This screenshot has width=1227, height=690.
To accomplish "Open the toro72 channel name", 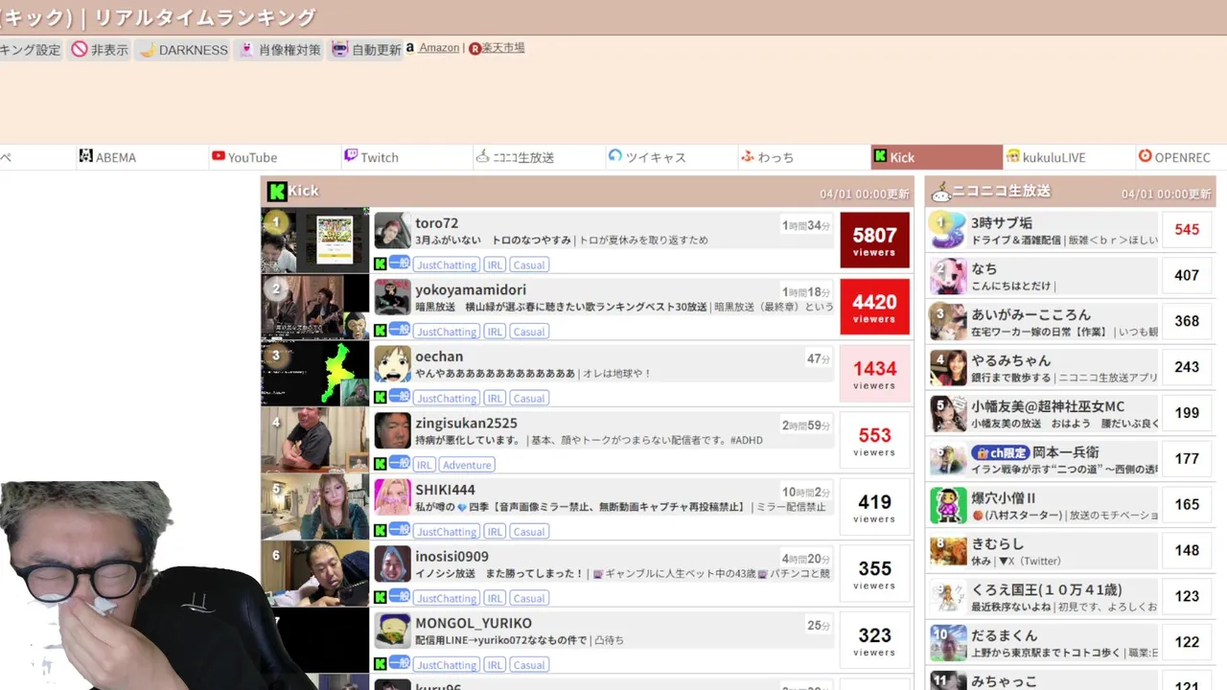I will (x=437, y=223).
